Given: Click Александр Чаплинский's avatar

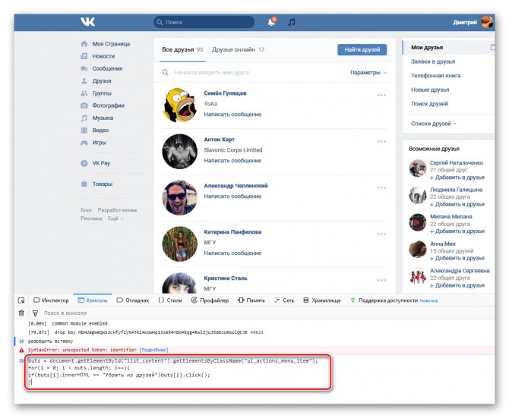Looking at the screenshot, I should [x=179, y=198].
